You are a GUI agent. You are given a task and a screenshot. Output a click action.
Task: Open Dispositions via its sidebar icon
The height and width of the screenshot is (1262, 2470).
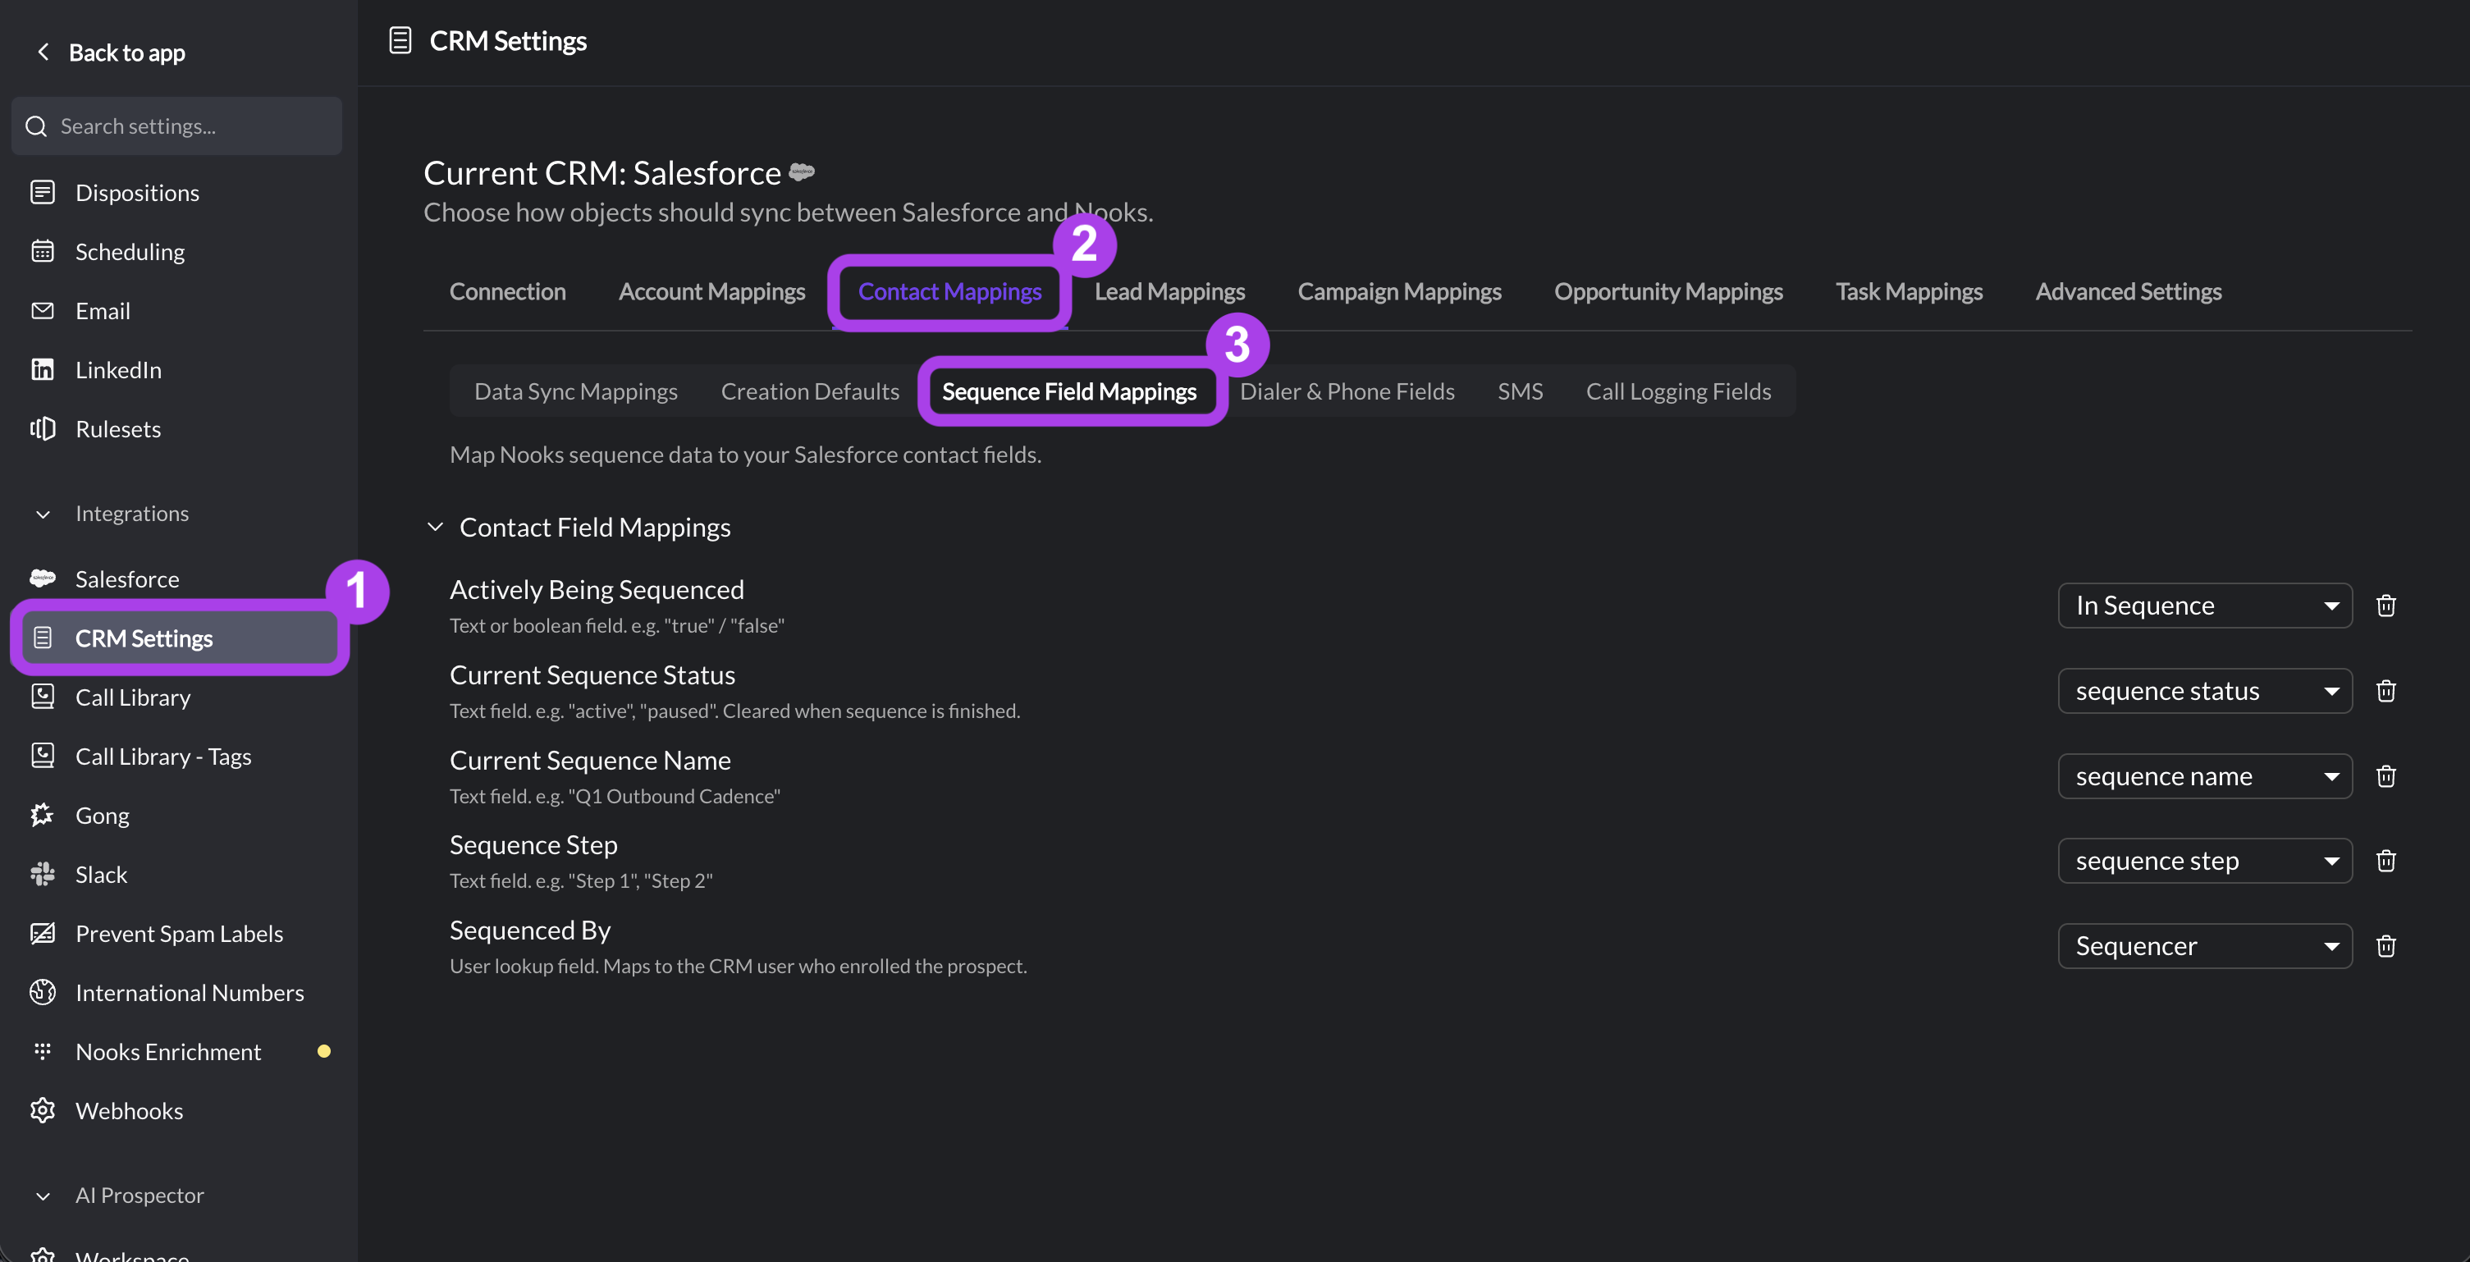[42, 192]
